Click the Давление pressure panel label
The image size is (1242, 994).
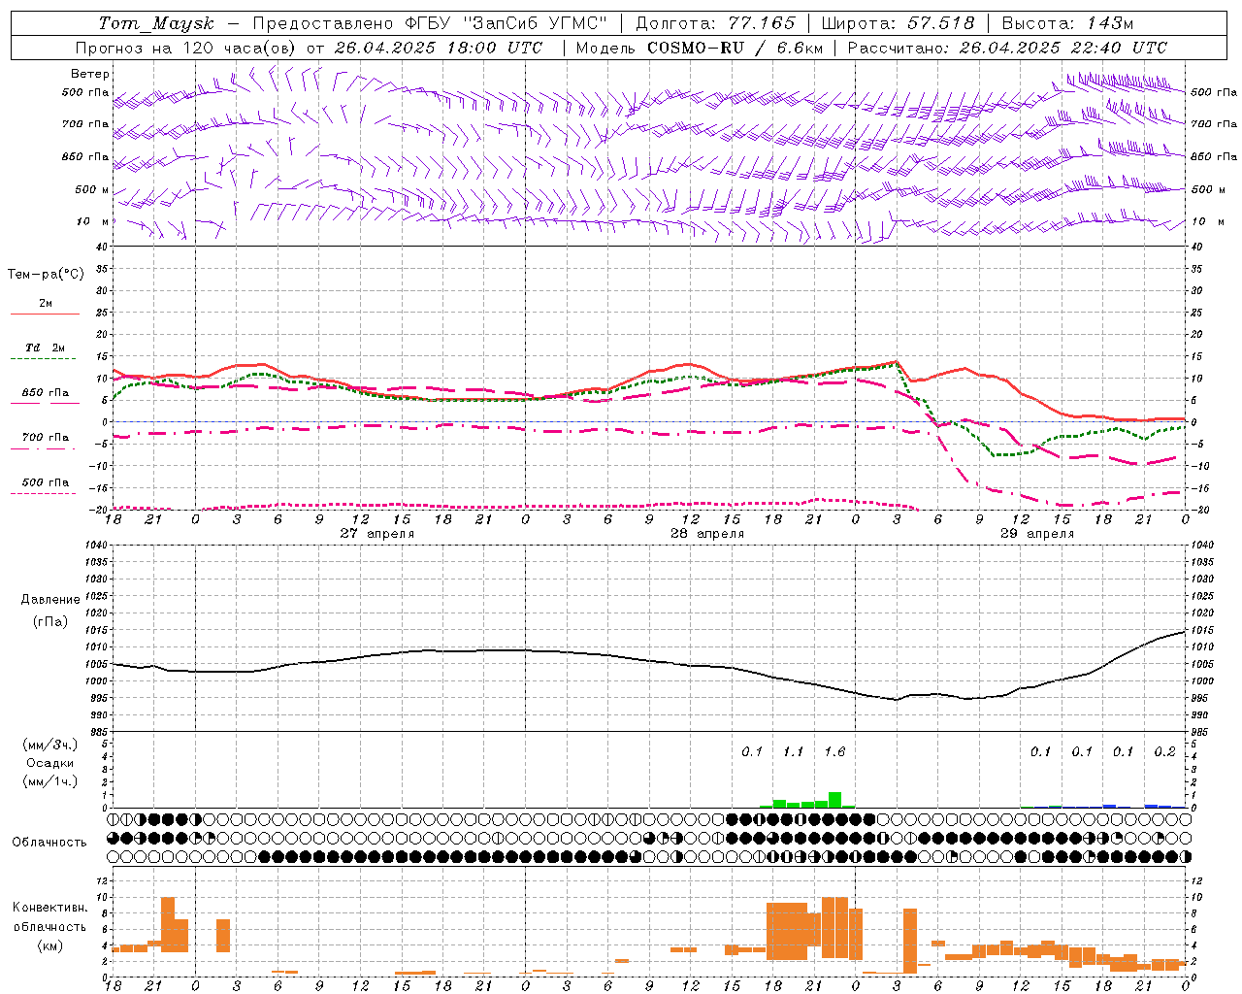(50, 600)
